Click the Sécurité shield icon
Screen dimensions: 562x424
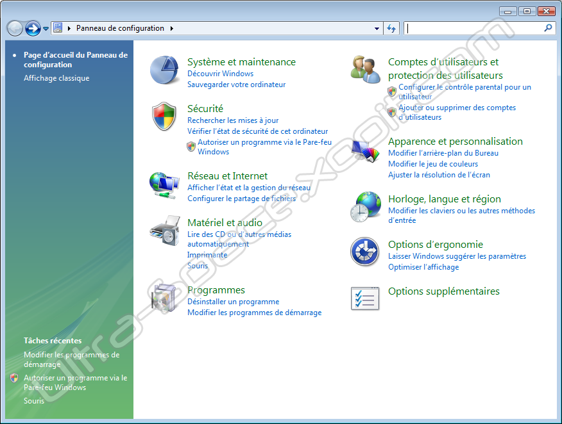tap(164, 117)
